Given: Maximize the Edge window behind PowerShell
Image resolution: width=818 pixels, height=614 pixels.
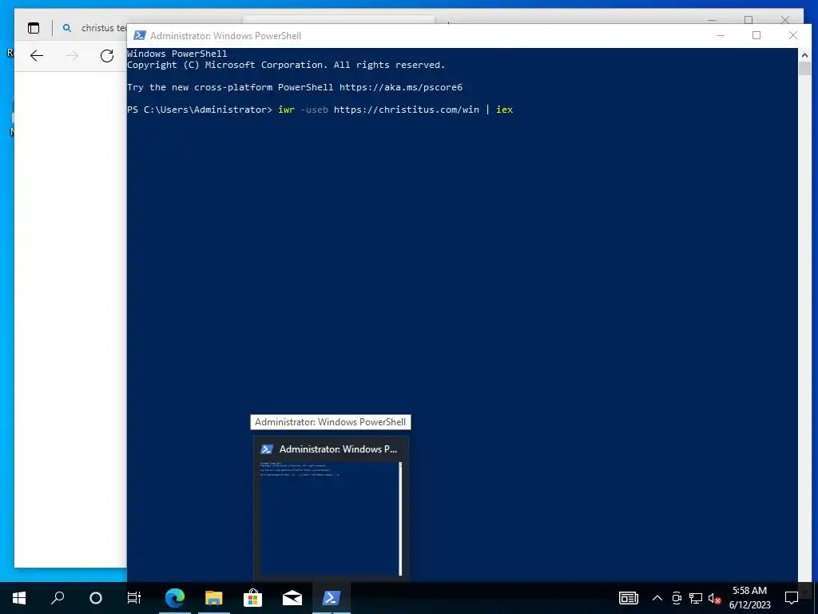Looking at the screenshot, I should [749, 20].
